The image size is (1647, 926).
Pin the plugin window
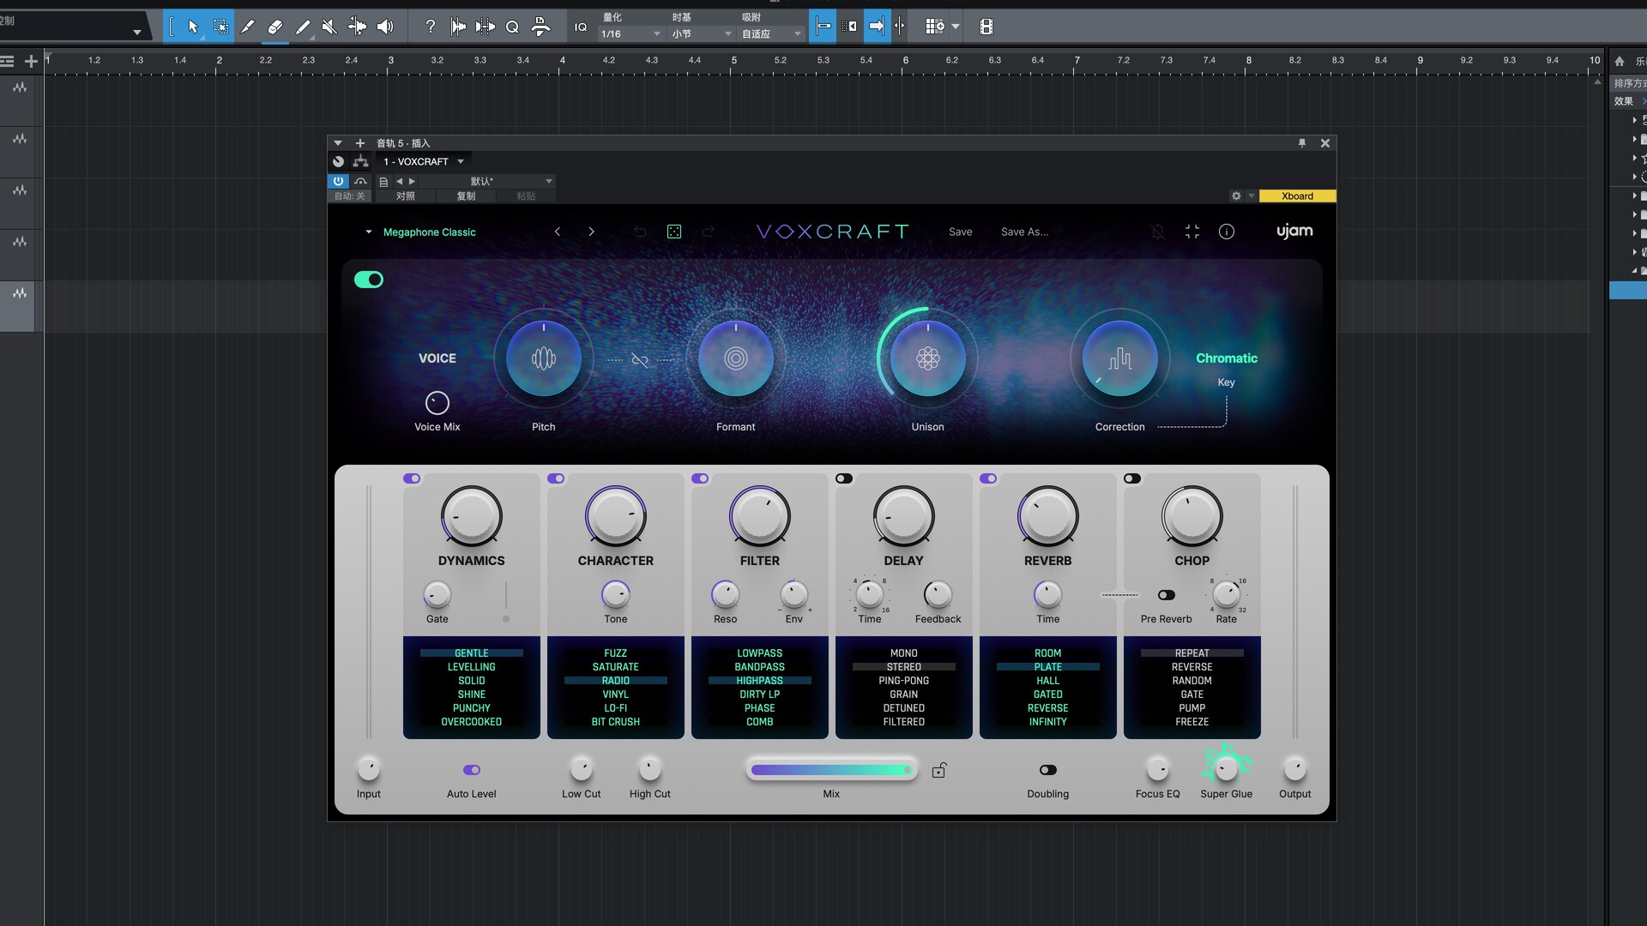[1302, 143]
